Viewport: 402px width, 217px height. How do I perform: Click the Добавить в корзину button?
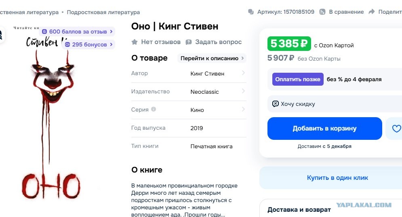[324, 129]
